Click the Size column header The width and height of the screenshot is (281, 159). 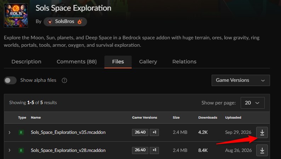(x=176, y=118)
